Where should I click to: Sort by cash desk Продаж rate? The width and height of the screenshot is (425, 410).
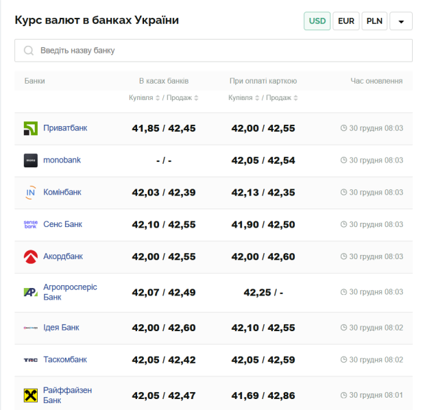(x=182, y=98)
